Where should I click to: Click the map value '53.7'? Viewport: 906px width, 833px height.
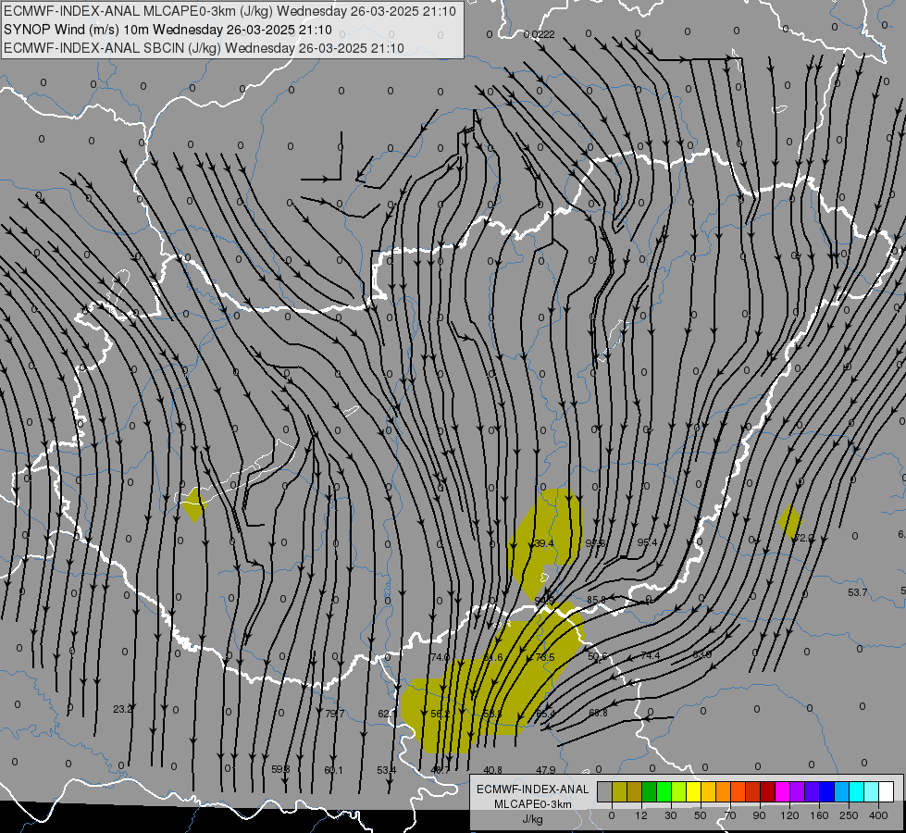click(x=858, y=592)
